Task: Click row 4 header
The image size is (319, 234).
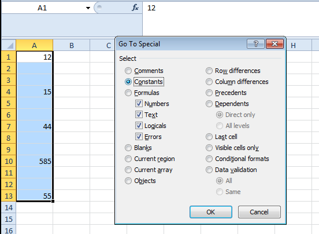Action: pyautogui.click(x=9, y=92)
